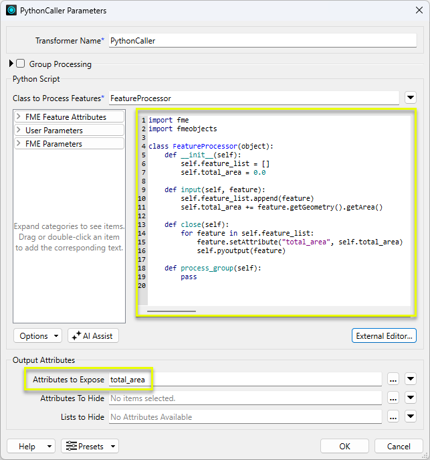Open the Options dropdown menu
Image resolution: width=430 pixels, height=460 pixels.
[37, 335]
